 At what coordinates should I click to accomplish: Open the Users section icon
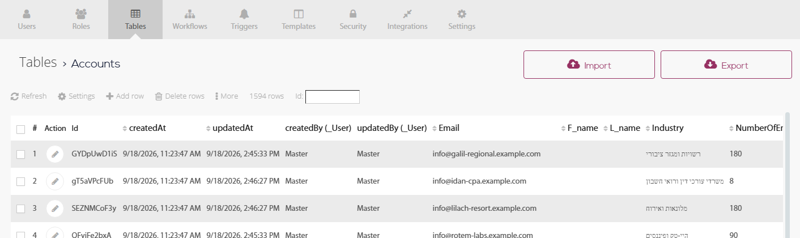[x=27, y=14]
